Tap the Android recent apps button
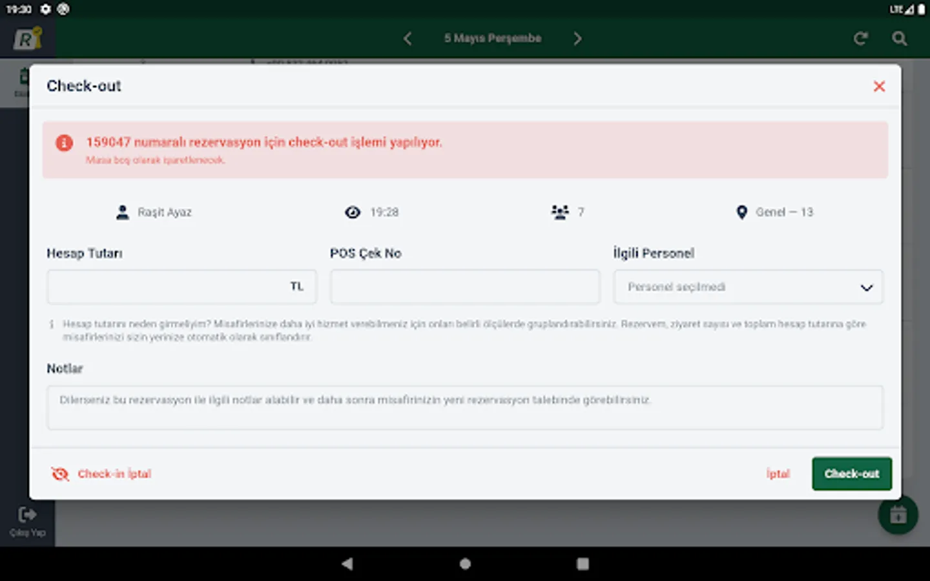Viewport: 930px width, 581px height. [x=583, y=564]
